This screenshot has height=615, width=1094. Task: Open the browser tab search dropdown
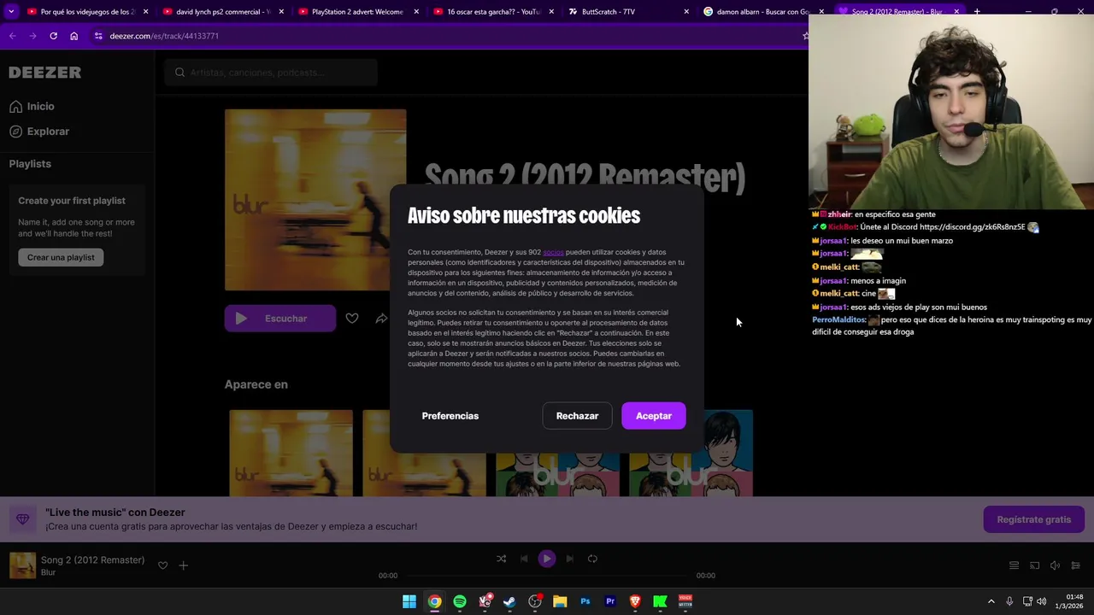click(11, 12)
